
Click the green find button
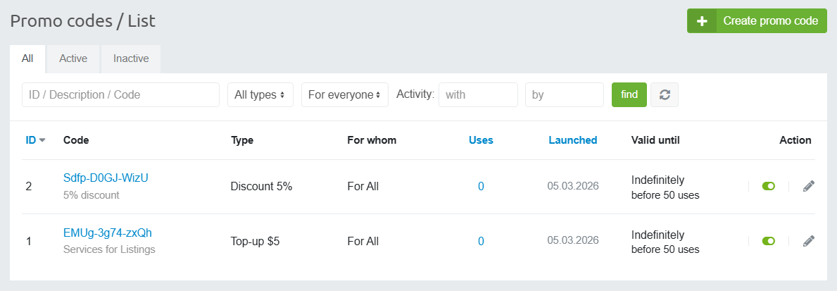point(629,94)
